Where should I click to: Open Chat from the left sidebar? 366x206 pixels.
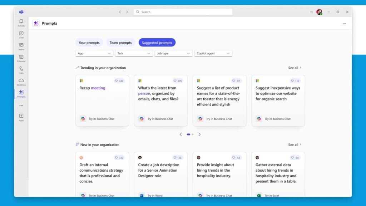[x=21, y=34]
